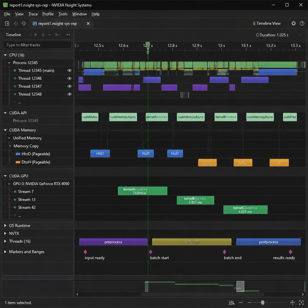Click the fit to screen icon at the bottom right
The image size is (308, 308).
tap(301, 303)
